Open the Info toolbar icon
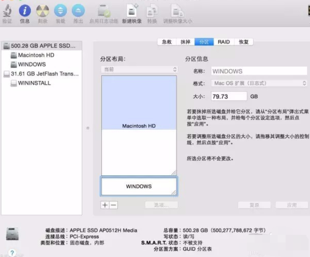 click(x=25, y=10)
